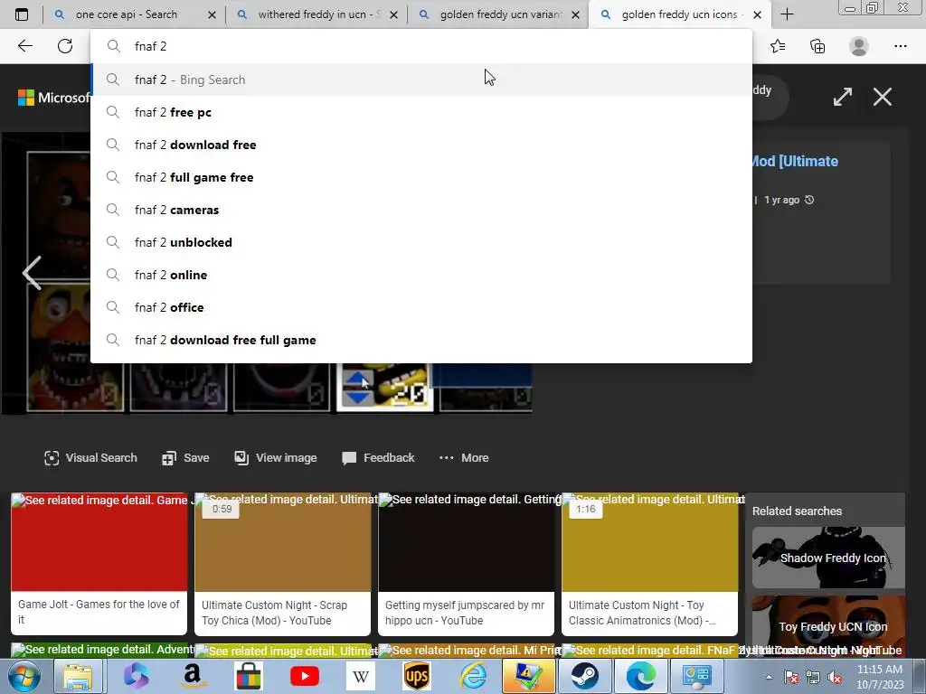Screen dimensions: 926x694
Task: Click the muted volume tray icon
Action: (x=835, y=678)
